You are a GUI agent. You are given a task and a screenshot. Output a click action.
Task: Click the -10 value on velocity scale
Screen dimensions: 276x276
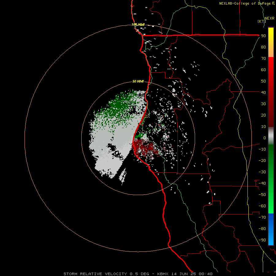[x=262, y=149]
